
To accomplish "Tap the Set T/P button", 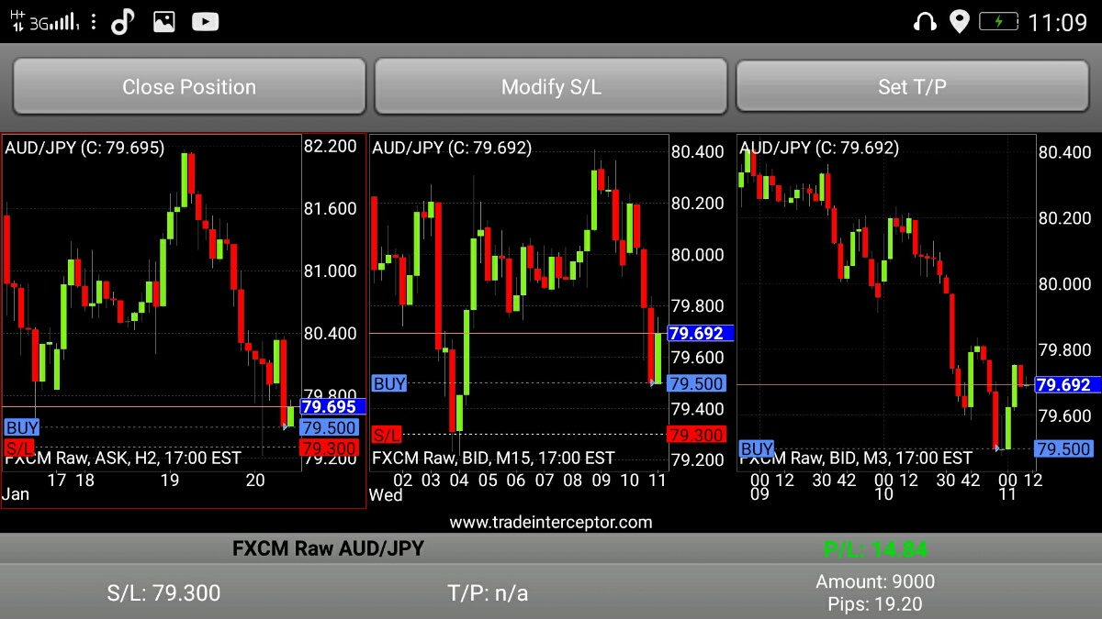I will [913, 87].
